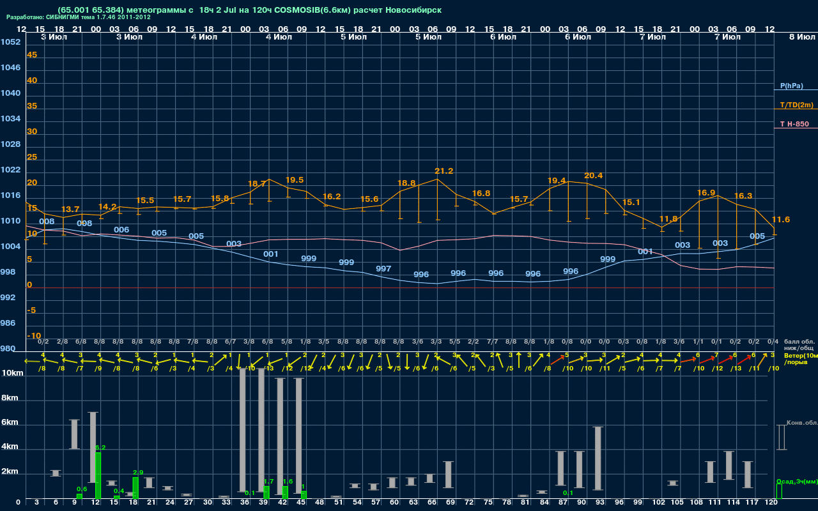The width and height of the screenshot is (818, 511).
Task: Click the temperature value 16.8
Action: point(481,193)
